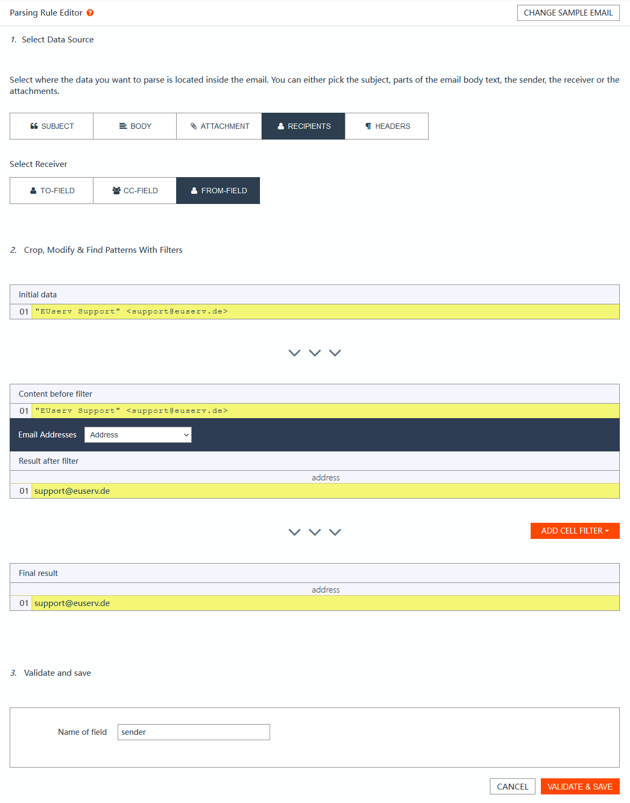Click the 'Initial data' header

pyautogui.click(x=38, y=295)
